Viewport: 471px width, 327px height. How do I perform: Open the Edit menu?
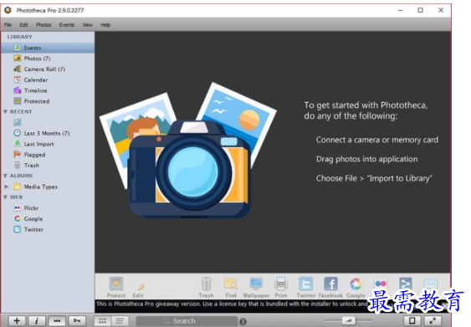[23, 25]
